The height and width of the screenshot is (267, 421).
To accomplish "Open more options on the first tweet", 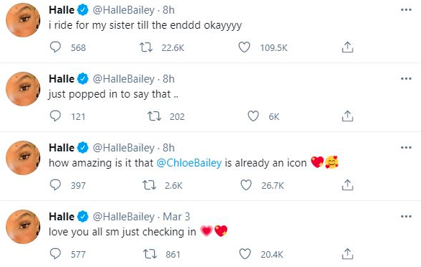I will [406, 10].
